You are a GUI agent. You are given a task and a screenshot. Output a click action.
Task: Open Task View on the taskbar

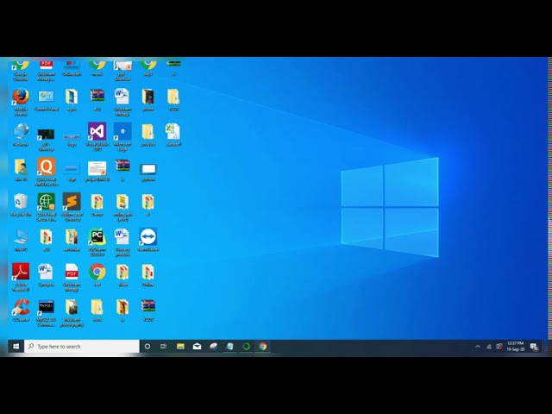tap(164, 346)
